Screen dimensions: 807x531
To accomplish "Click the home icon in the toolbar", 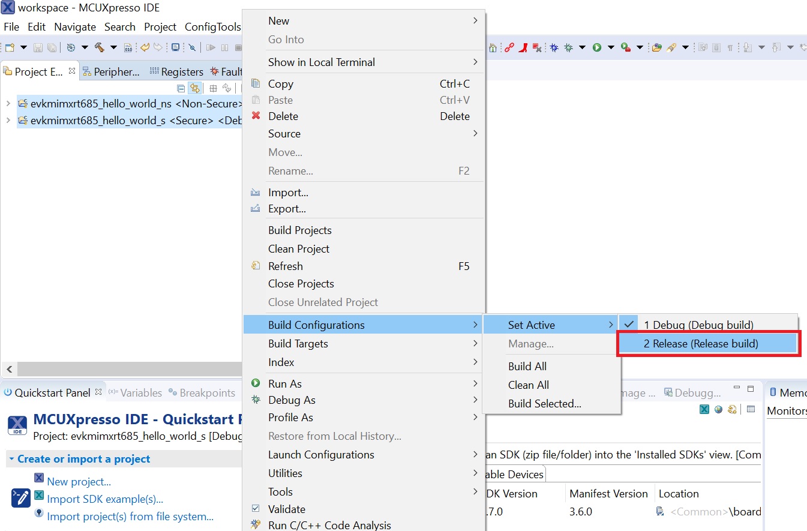I will point(493,47).
